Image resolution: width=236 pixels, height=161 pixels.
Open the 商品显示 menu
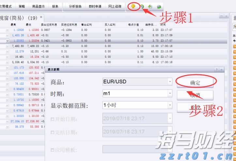[39, 7]
